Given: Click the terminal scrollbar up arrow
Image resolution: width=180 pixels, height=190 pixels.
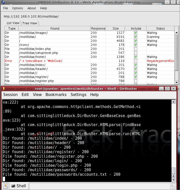Looking at the screenshot, I should click(x=173, y=102).
